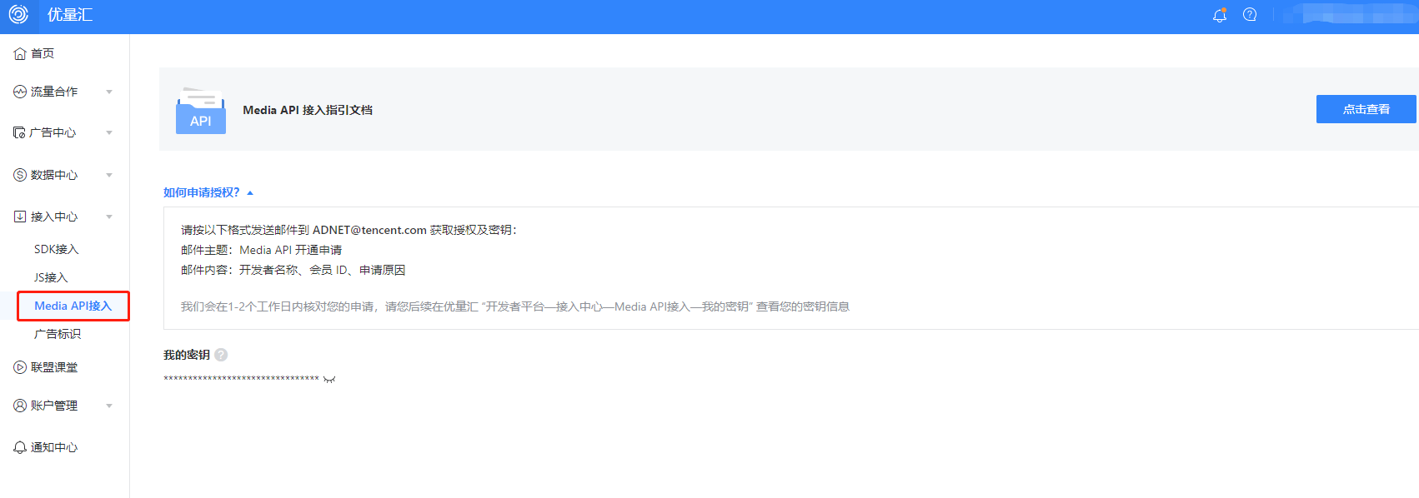
Task: Click the 数据中心 sidebar icon
Action: (x=20, y=175)
